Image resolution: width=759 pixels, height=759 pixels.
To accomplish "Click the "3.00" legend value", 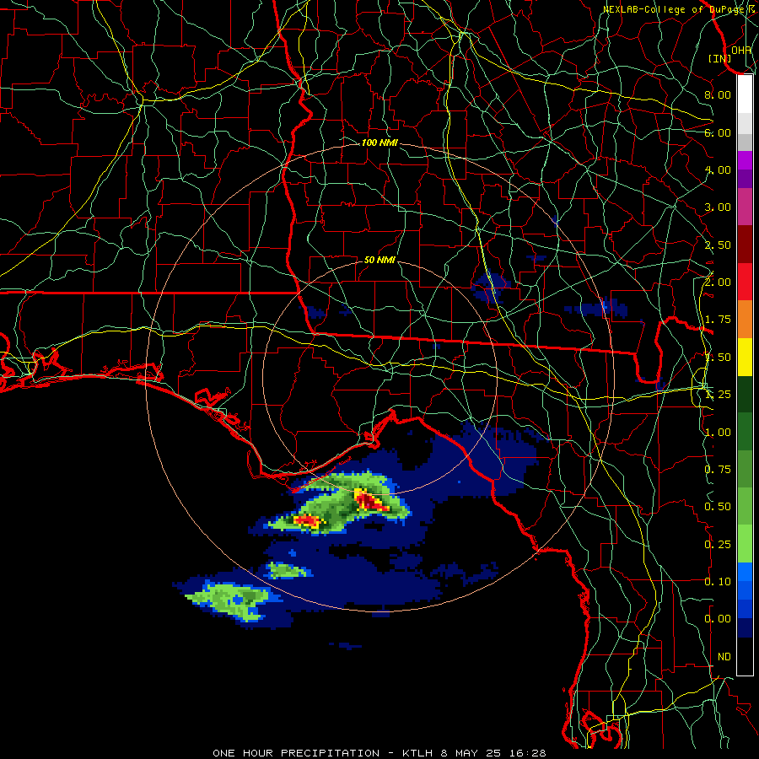I will pyautogui.click(x=718, y=207).
